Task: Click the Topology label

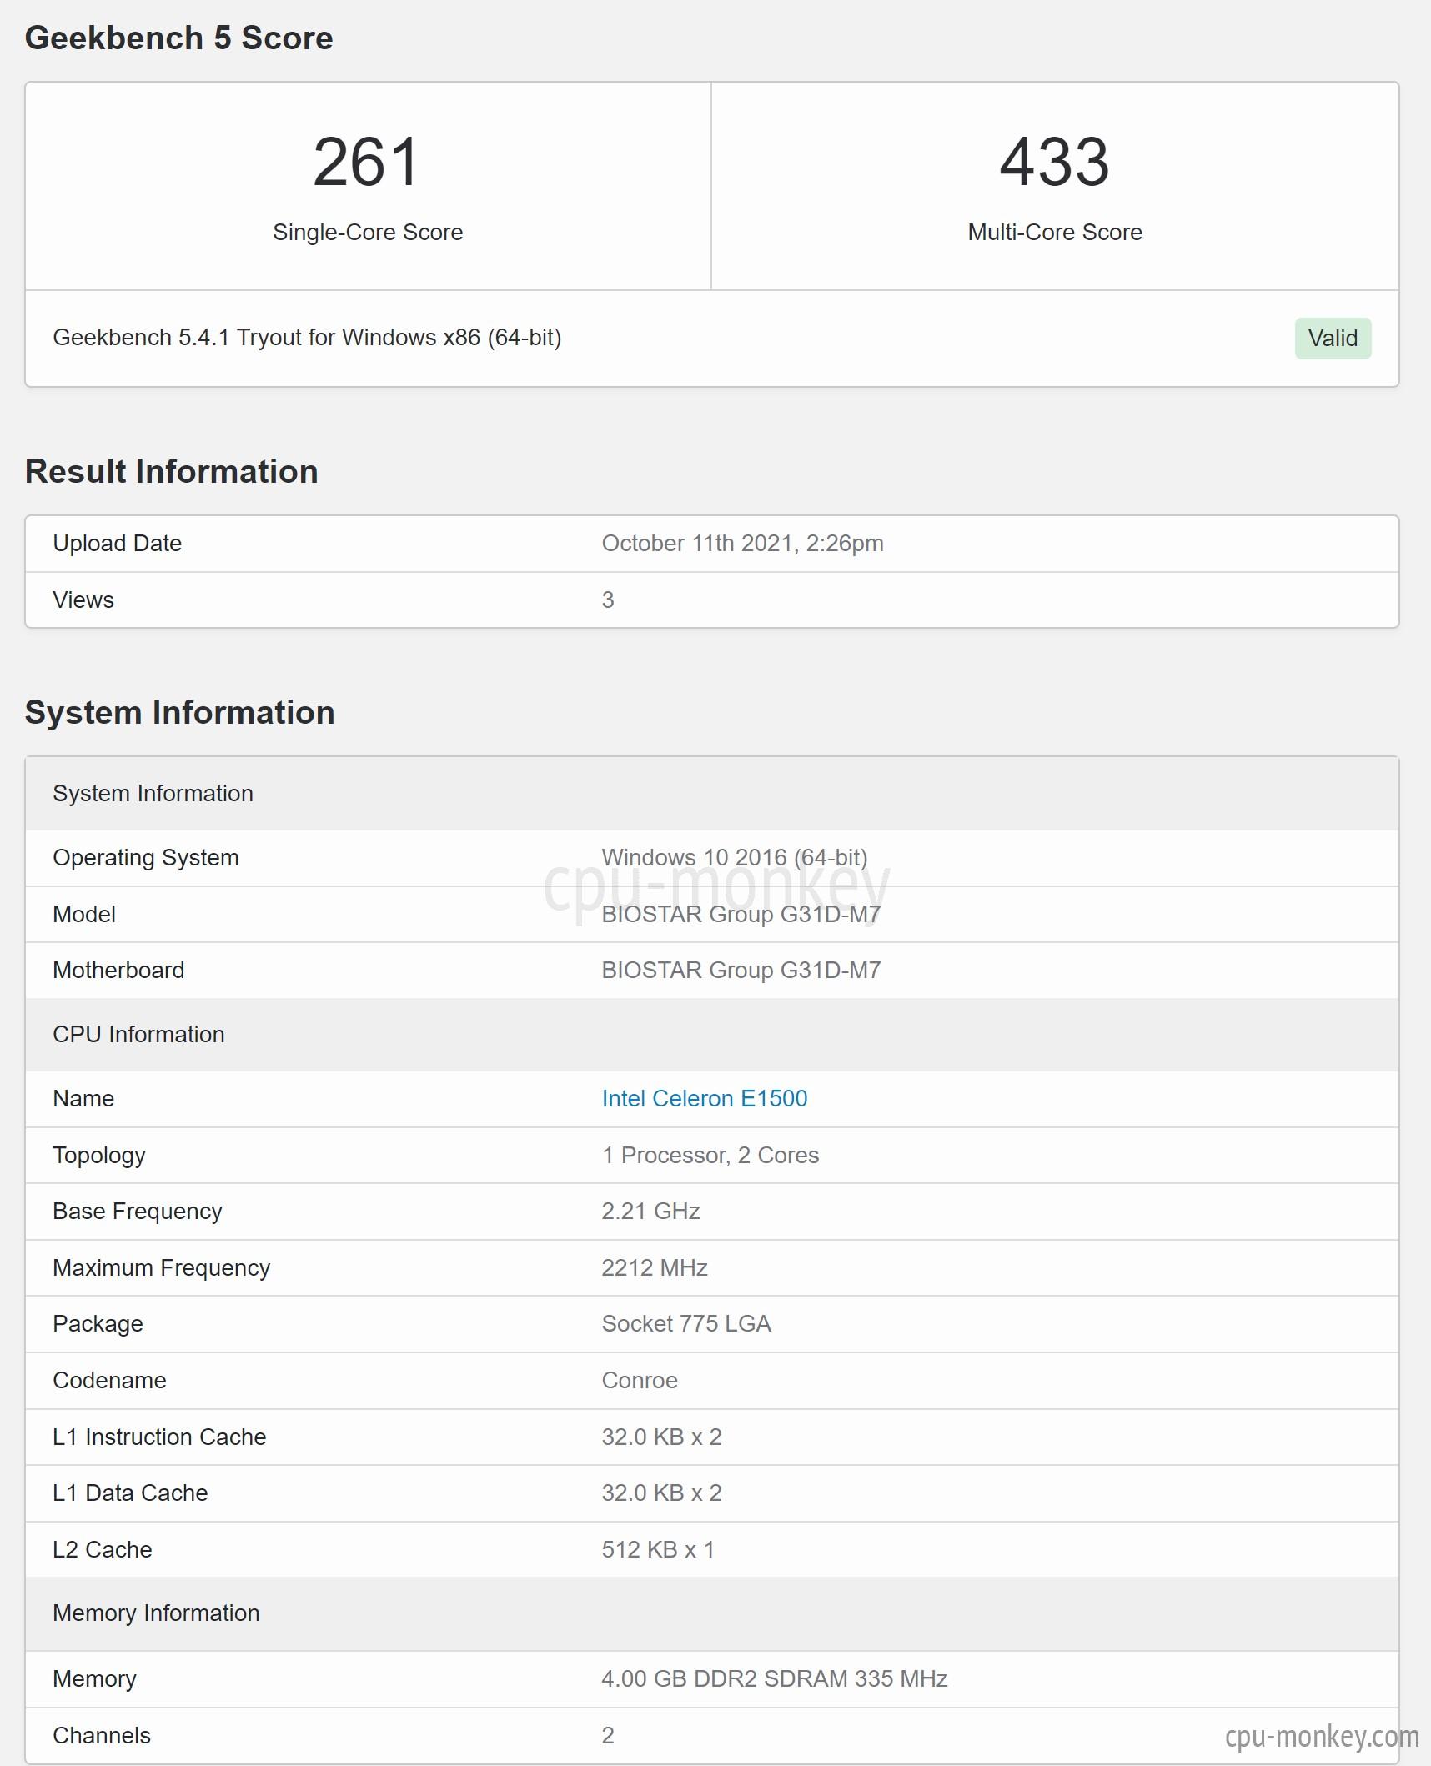Action: pyautogui.click(x=99, y=1155)
